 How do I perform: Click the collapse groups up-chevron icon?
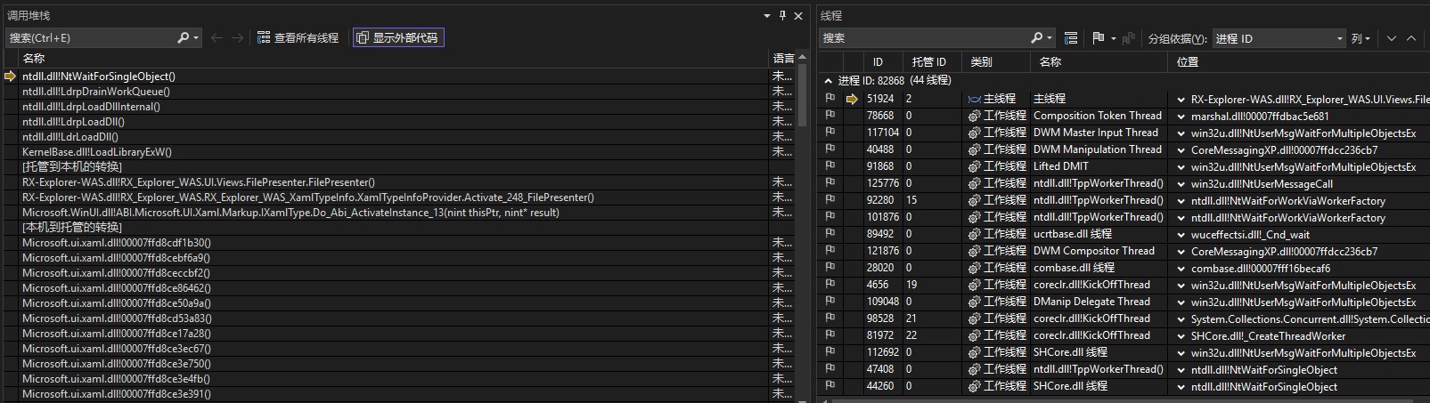point(1411,38)
